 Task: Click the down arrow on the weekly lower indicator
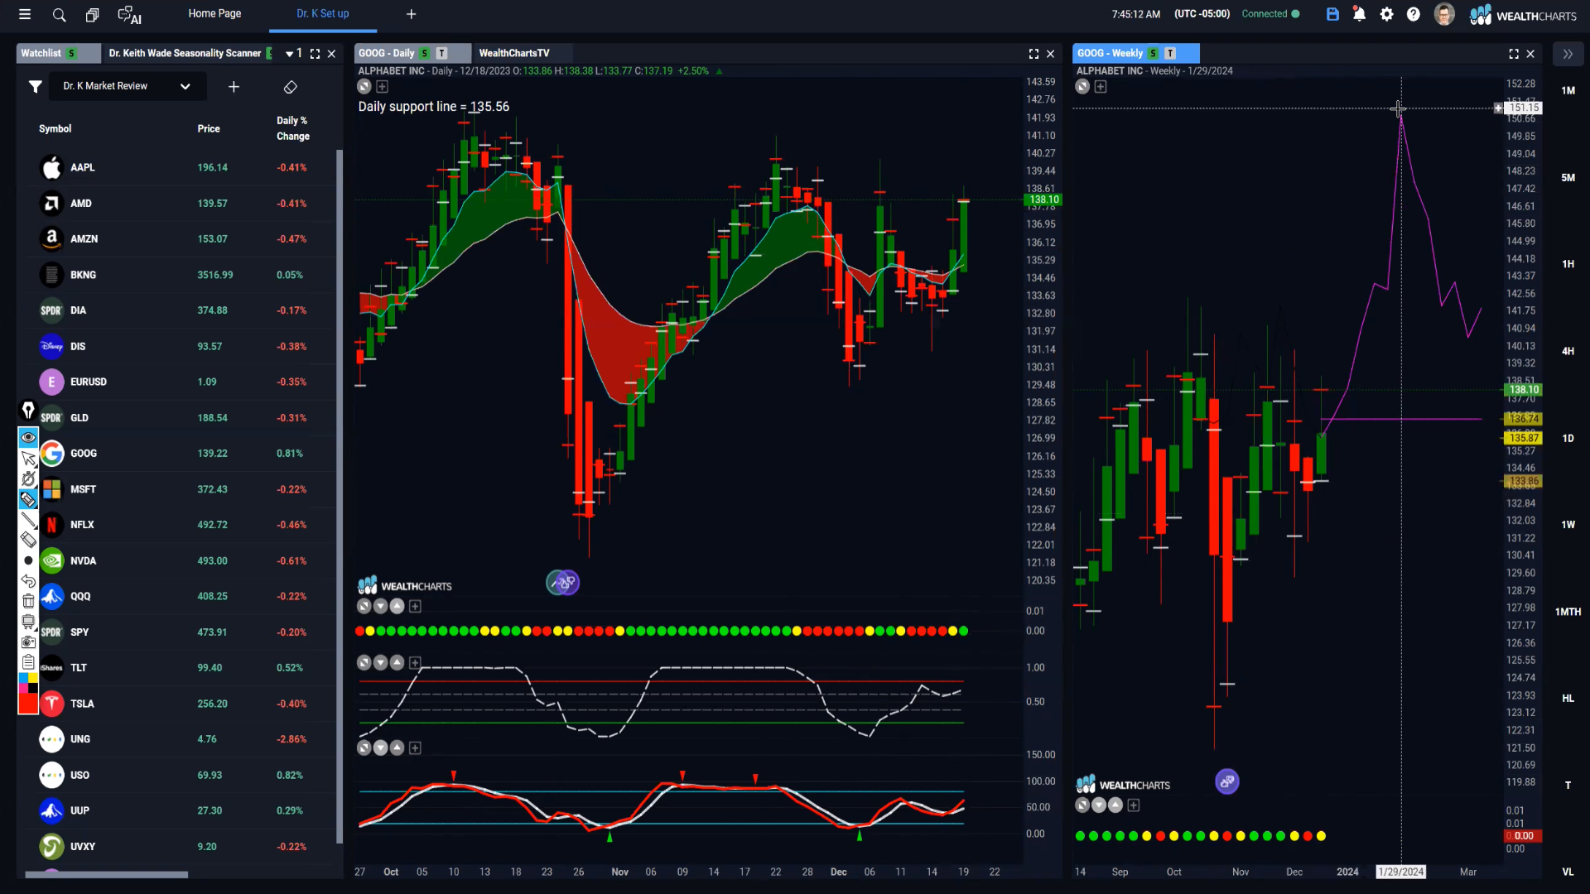(x=1099, y=805)
